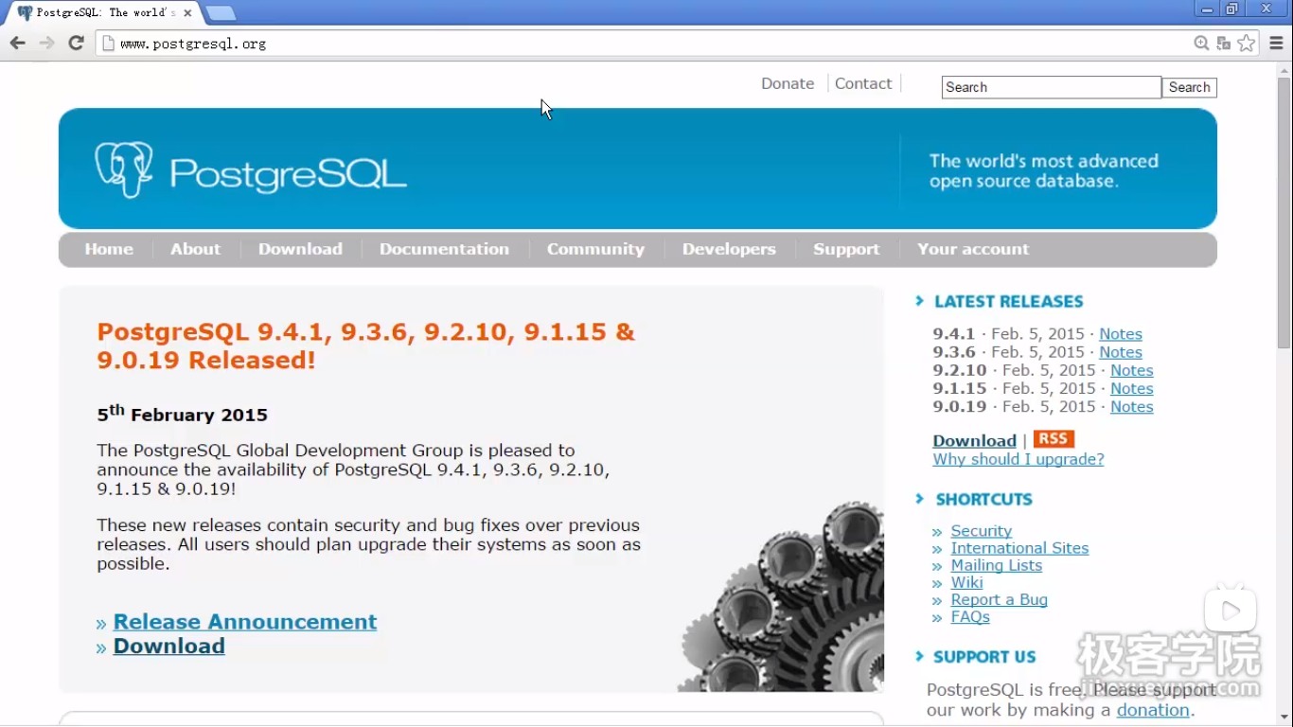1293x727 pixels.
Task: Reload the page with refresh icon
Action: pos(77,43)
